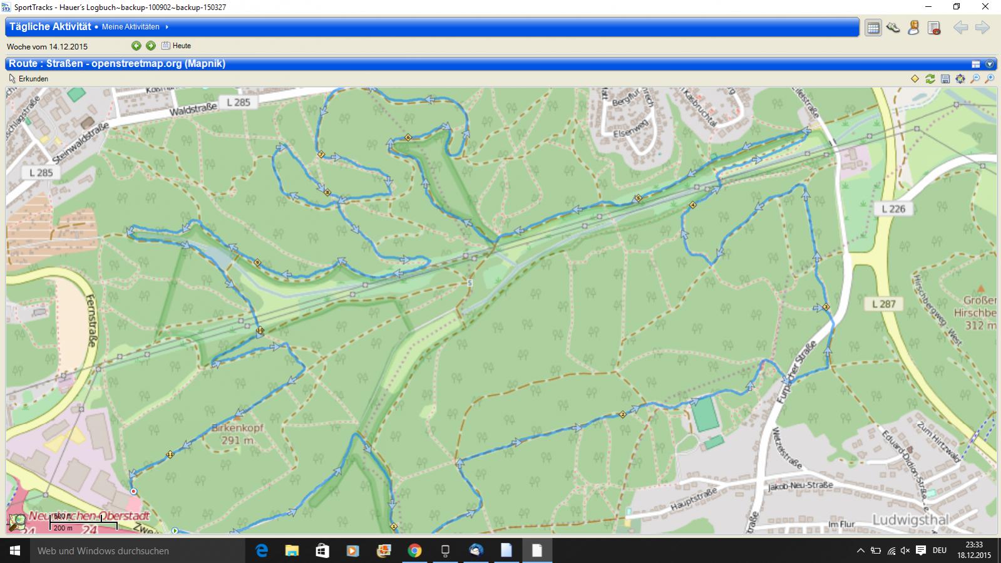Zoom out of the map
The image size is (1001, 563).
coord(975,79)
